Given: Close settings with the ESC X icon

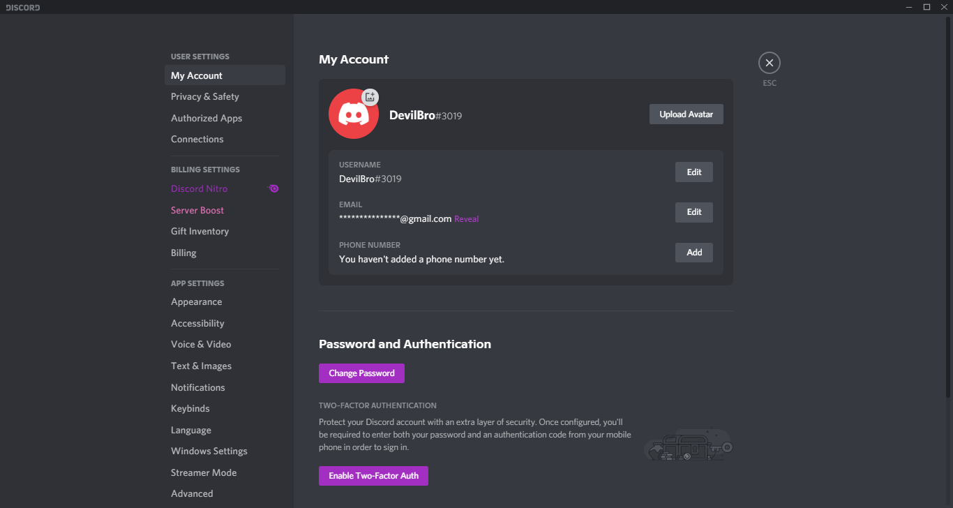Looking at the screenshot, I should click(x=769, y=63).
